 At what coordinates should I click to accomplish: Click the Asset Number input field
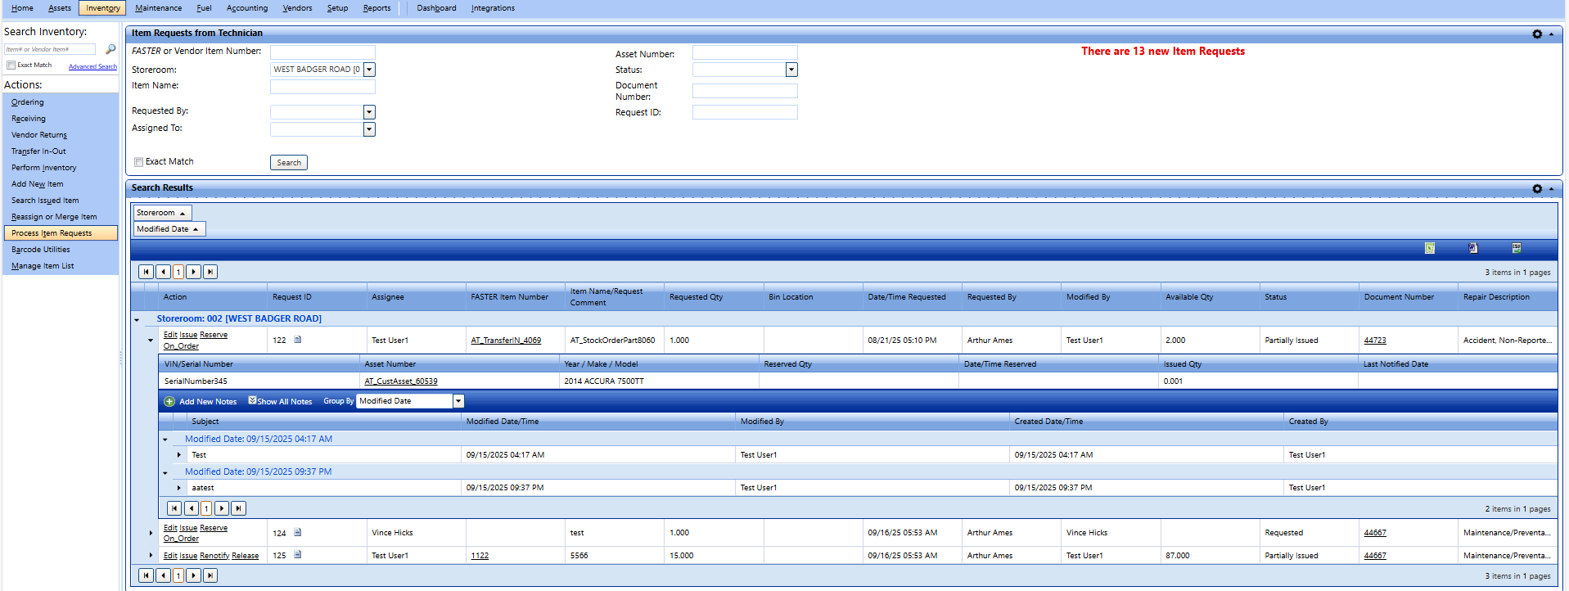tap(744, 52)
